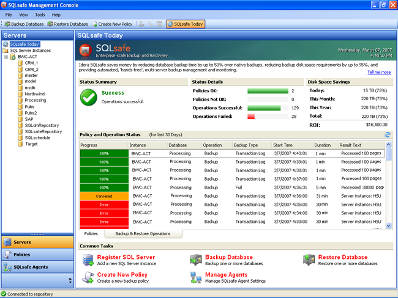Click the Restore Database task icon in Common Tasks
Viewport: 398px width, 298px height.
point(309,260)
